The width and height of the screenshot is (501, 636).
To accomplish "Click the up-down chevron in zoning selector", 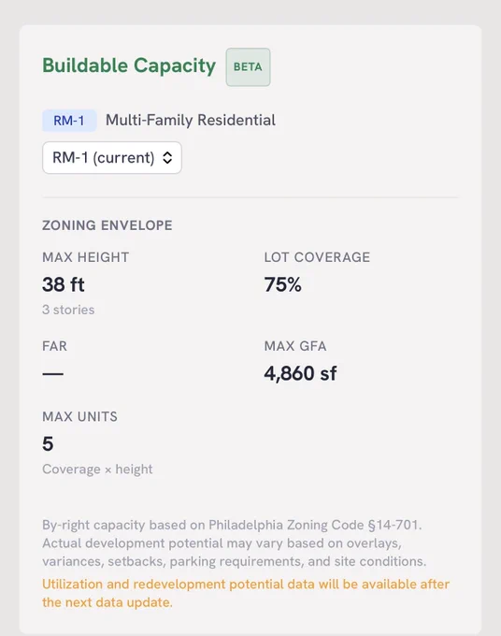I will (167, 157).
